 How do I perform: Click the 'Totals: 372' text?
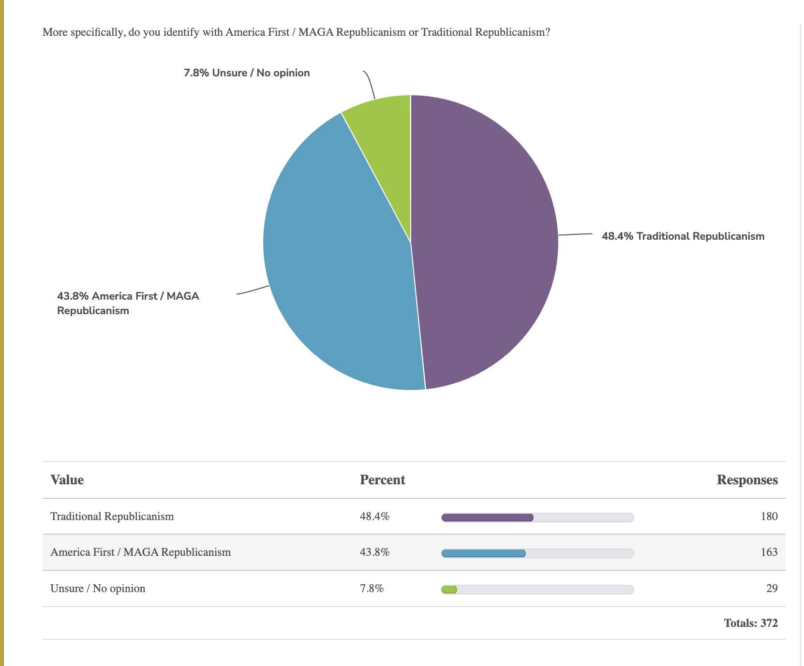click(x=750, y=623)
